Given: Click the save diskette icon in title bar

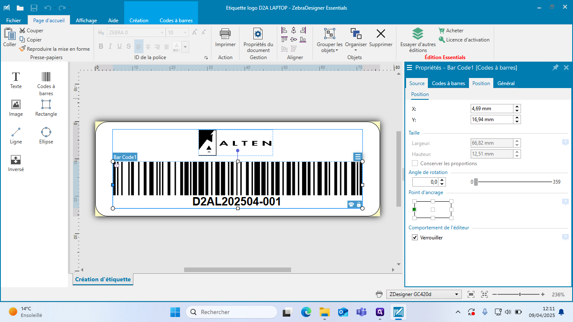Looking at the screenshot, I should pos(34,8).
